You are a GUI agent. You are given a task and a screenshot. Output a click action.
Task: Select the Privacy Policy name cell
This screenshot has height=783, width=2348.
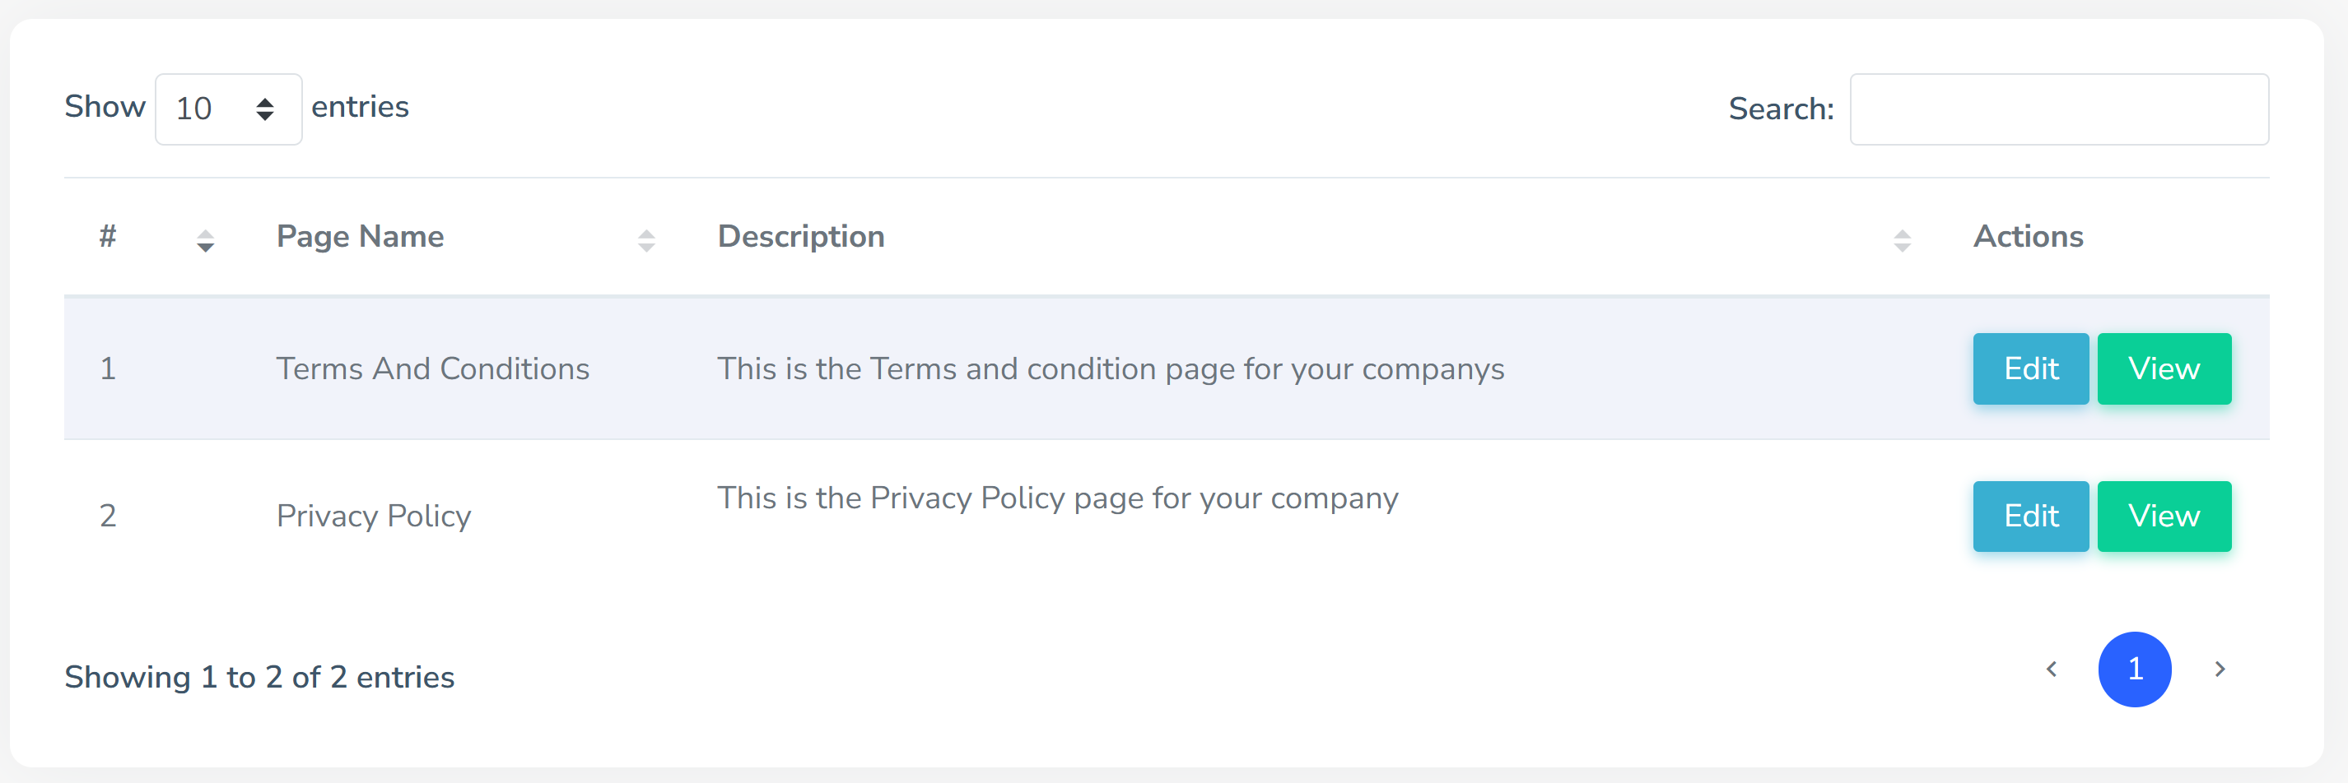373,517
